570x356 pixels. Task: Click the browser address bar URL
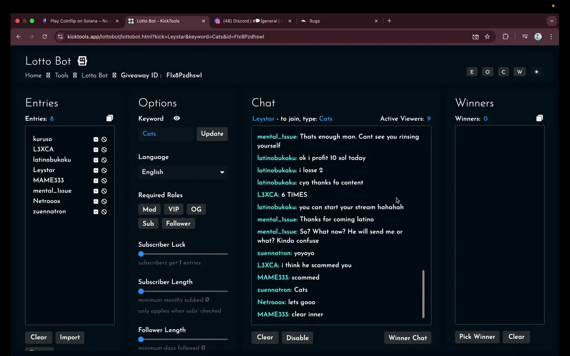(x=166, y=37)
